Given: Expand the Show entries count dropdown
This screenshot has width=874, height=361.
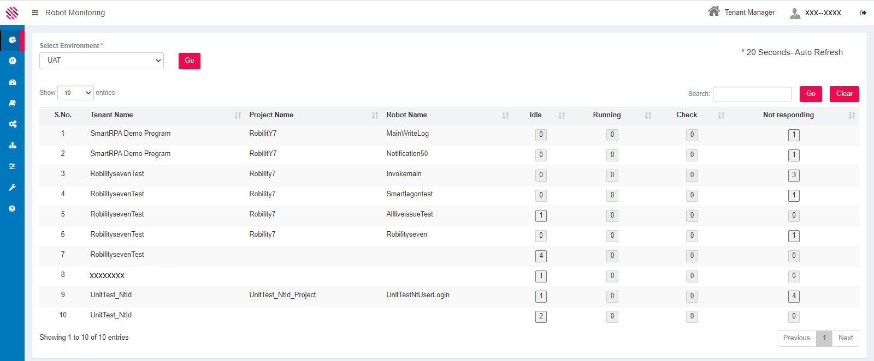Looking at the screenshot, I should point(75,93).
